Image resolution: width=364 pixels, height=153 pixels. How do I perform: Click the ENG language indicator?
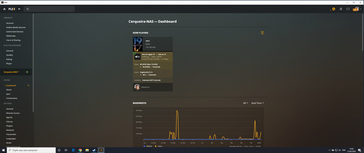click(x=344, y=150)
